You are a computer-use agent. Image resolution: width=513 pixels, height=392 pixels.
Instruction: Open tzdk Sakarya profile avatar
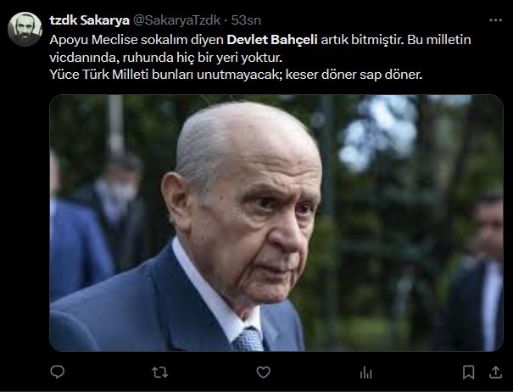25,29
